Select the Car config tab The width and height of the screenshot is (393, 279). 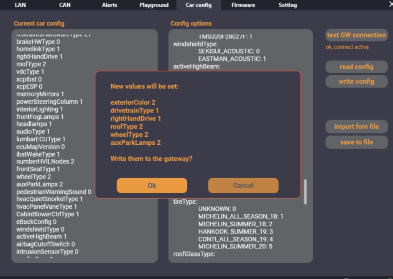click(199, 5)
